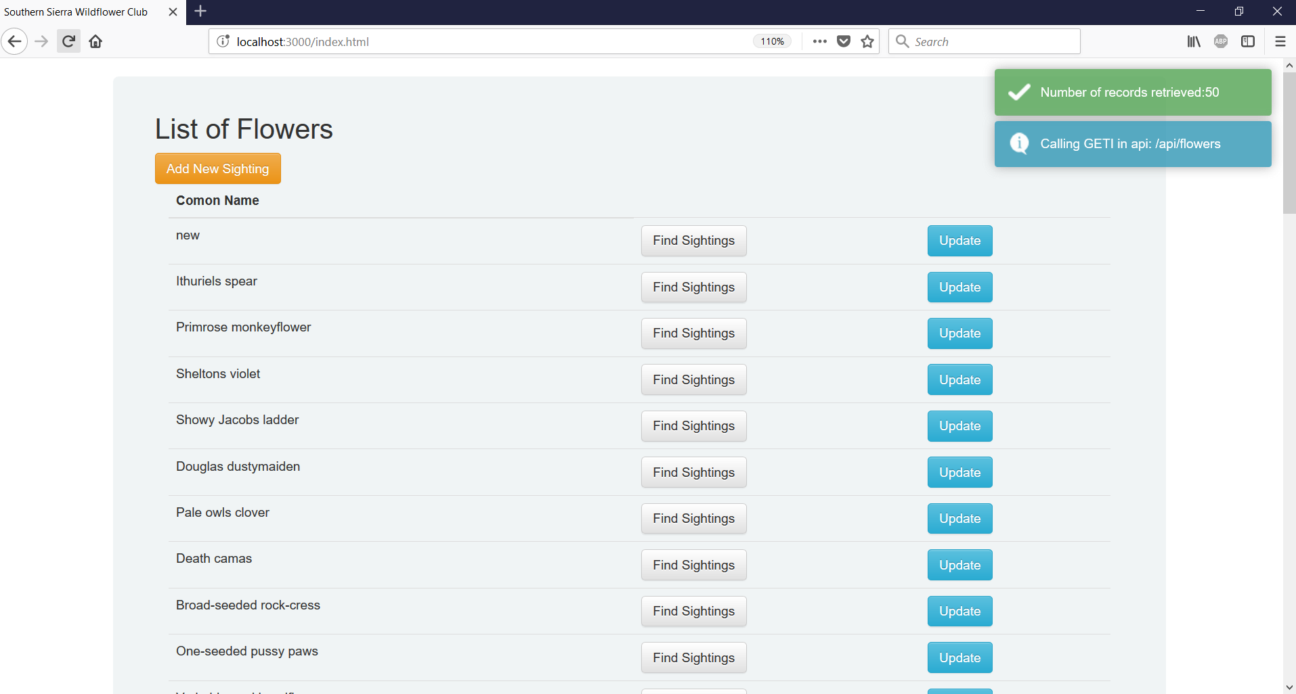Find Sightings for Showy Jacobs ladder
The image size is (1296, 694).
tap(694, 426)
